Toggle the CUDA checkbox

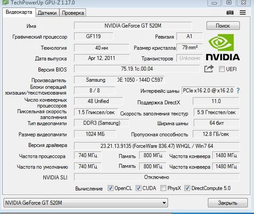[138, 188]
